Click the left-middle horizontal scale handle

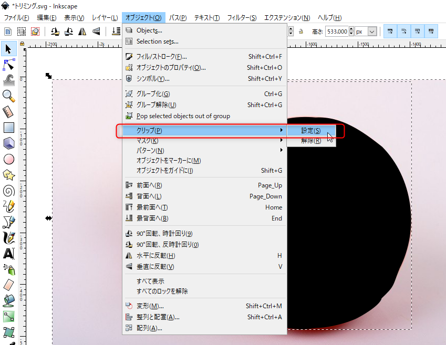click(49, 218)
